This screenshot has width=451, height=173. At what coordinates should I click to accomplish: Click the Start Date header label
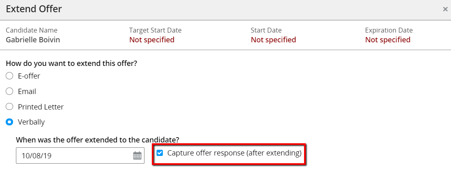tap(266, 30)
